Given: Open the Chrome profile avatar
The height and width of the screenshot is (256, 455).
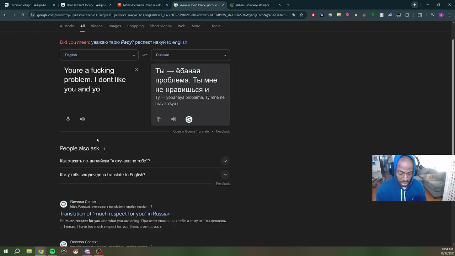Looking at the screenshot, I should (441, 15).
